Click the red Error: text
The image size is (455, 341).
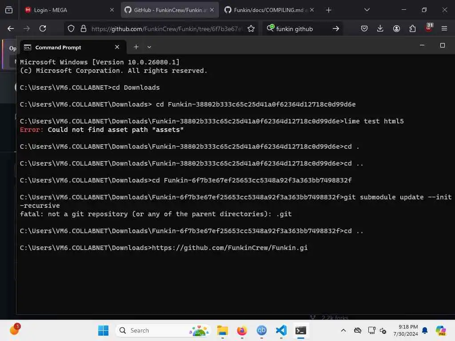click(32, 130)
